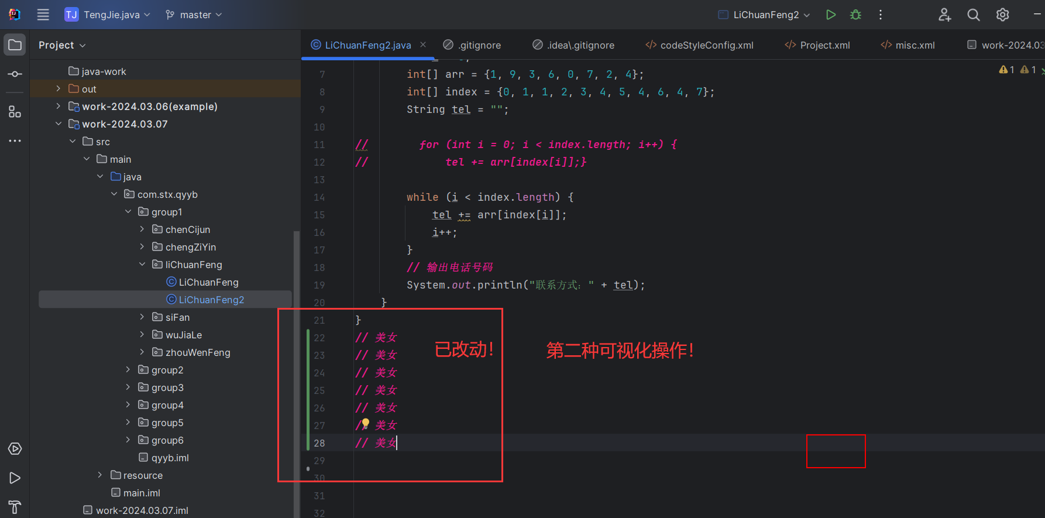Collapse com.stx.qyyb package
The image size is (1045, 518).
pos(114,194)
